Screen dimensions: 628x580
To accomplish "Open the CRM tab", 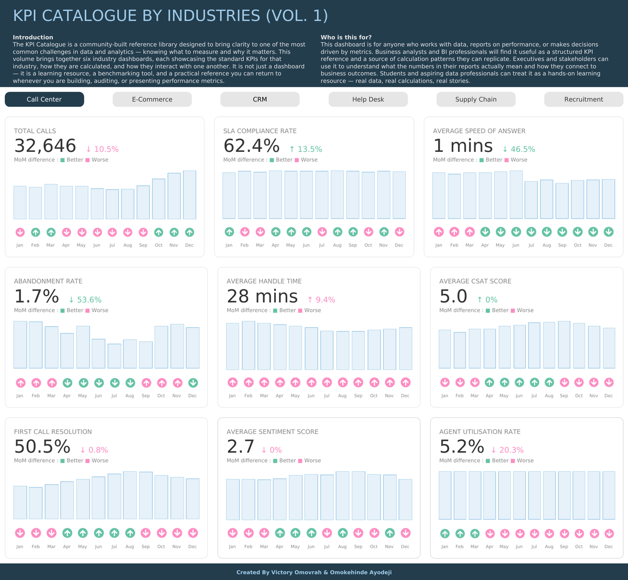I will (x=260, y=99).
